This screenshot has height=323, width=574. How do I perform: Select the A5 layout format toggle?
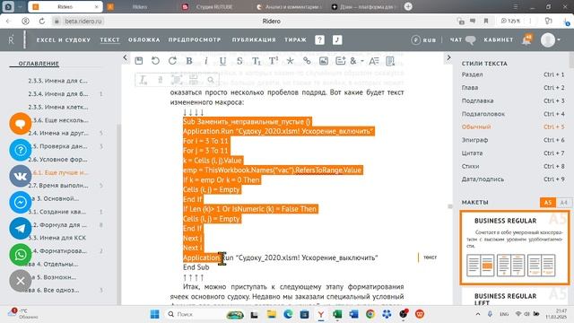point(548,203)
